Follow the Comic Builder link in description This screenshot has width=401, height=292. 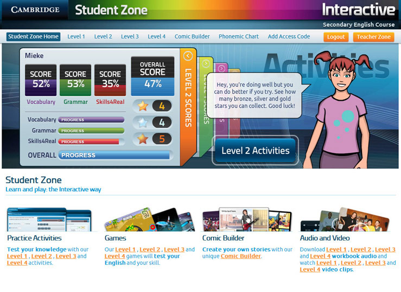click(x=241, y=256)
